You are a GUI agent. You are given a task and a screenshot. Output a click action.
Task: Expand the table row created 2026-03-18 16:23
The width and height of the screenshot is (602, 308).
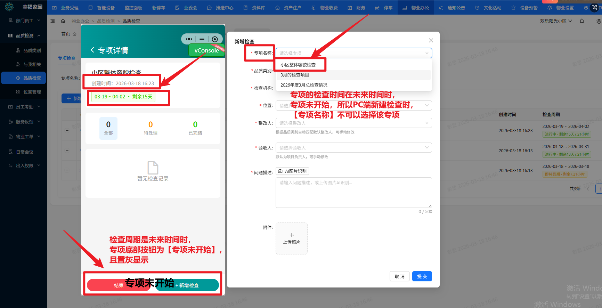[67, 131]
